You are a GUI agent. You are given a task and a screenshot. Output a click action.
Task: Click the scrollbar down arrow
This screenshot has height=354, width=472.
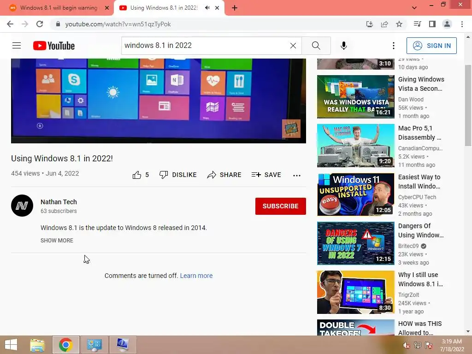pyautogui.click(x=468, y=331)
